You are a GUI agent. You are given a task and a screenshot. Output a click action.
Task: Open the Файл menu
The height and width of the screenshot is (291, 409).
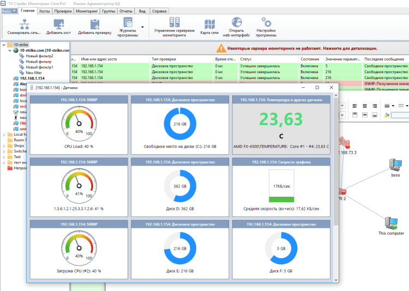point(8,10)
